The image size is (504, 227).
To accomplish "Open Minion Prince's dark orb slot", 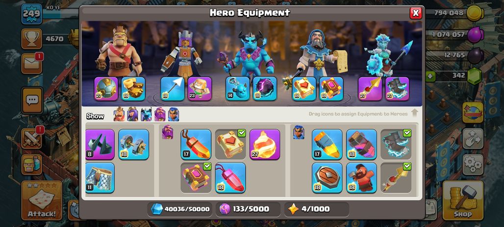I will click(x=265, y=89).
